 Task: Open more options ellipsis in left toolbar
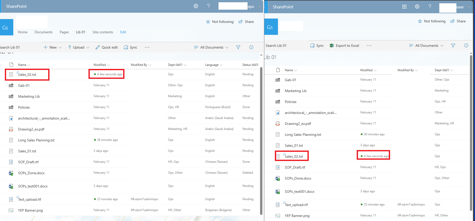pos(147,47)
